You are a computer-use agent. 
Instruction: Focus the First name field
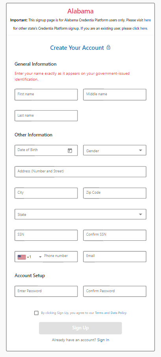(46, 94)
